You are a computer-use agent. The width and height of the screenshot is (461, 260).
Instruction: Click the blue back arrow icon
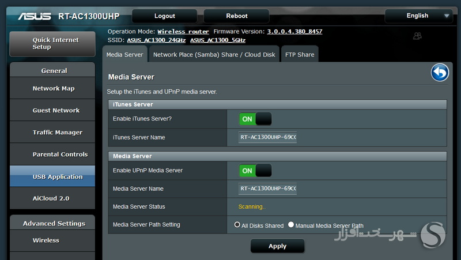[440, 73]
